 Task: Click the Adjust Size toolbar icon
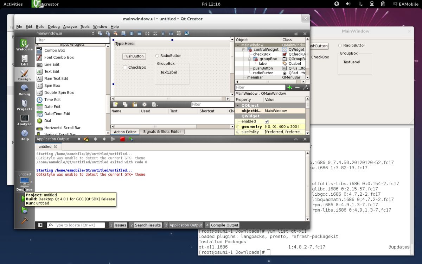coord(187,33)
